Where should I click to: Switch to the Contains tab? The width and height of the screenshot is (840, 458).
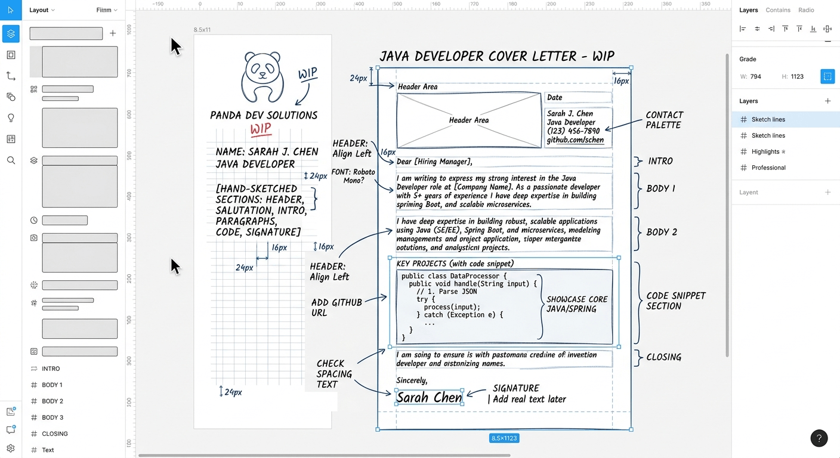point(778,10)
